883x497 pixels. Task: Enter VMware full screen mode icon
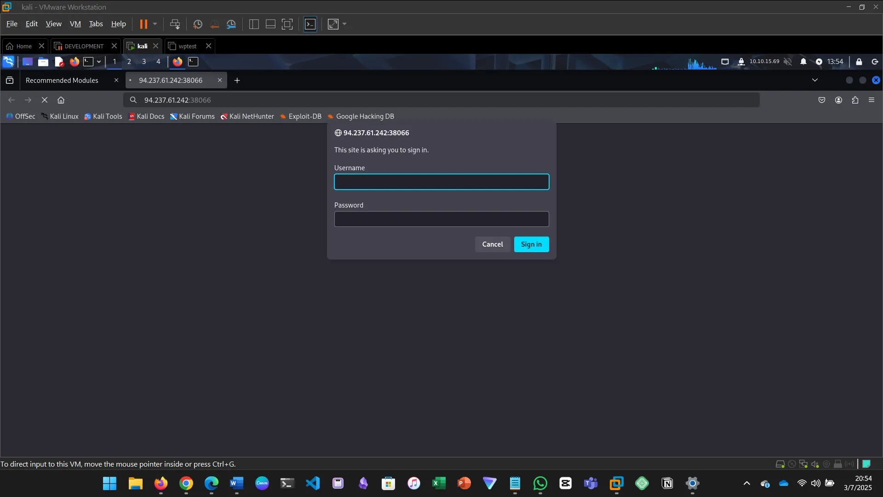coord(287,24)
